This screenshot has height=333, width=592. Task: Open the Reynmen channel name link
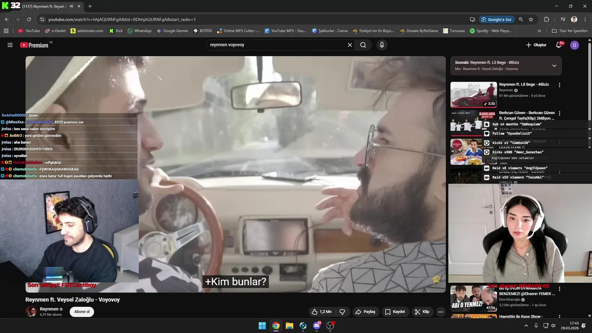coord(49,309)
